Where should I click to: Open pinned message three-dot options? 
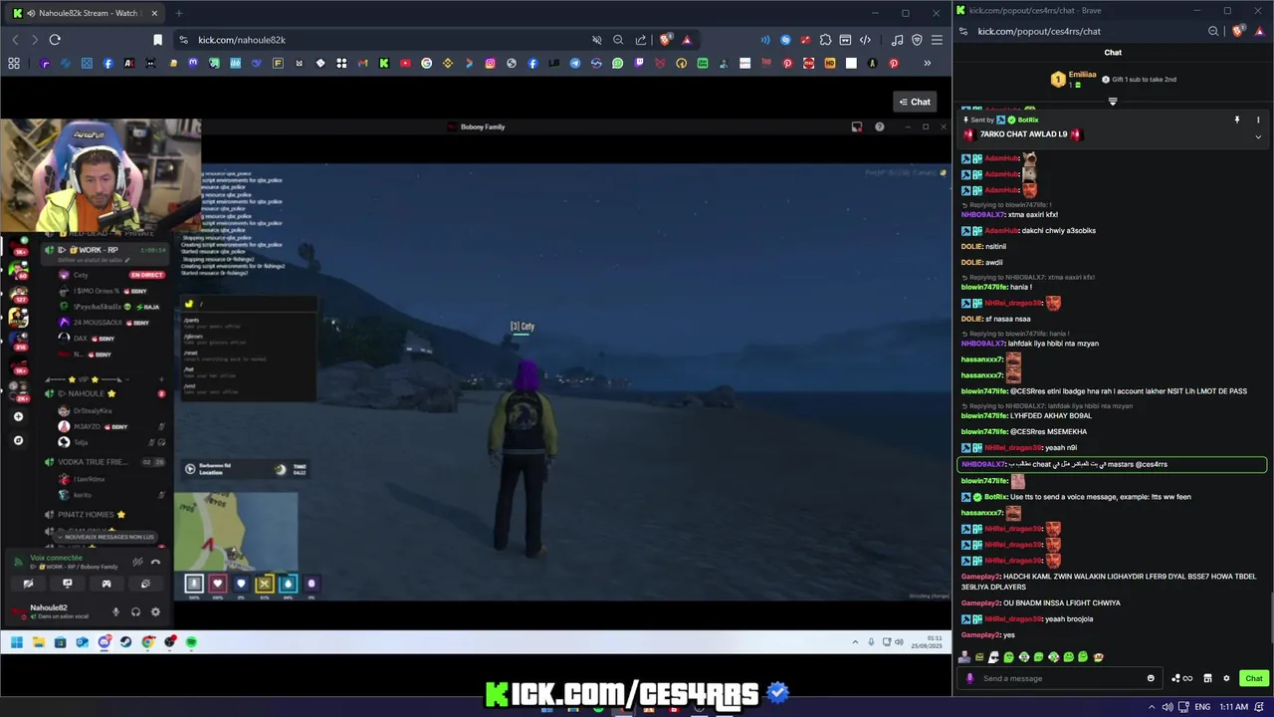[x=1258, y=119]
